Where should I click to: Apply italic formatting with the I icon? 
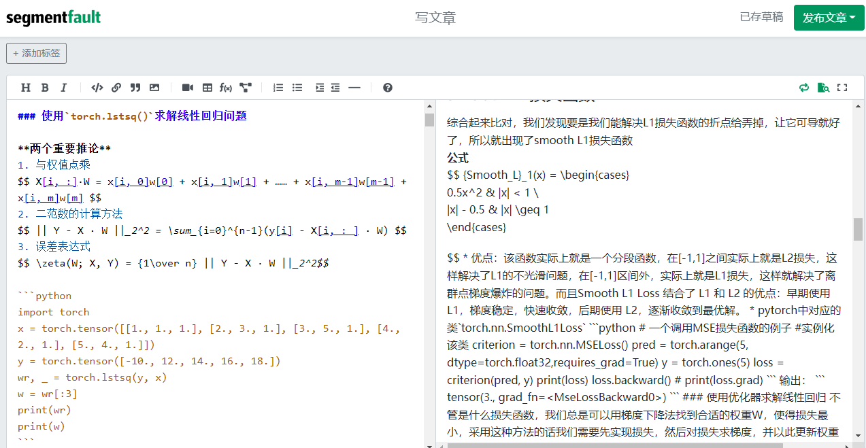64,88
